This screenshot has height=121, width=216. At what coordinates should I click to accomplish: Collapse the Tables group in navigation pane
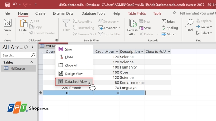pyautogui.click(x=32, y=62)
